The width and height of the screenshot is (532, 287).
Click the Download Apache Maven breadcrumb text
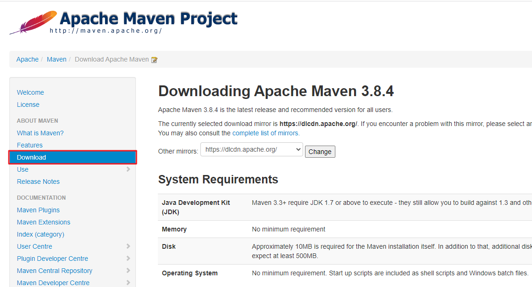(x=112, y=59)
